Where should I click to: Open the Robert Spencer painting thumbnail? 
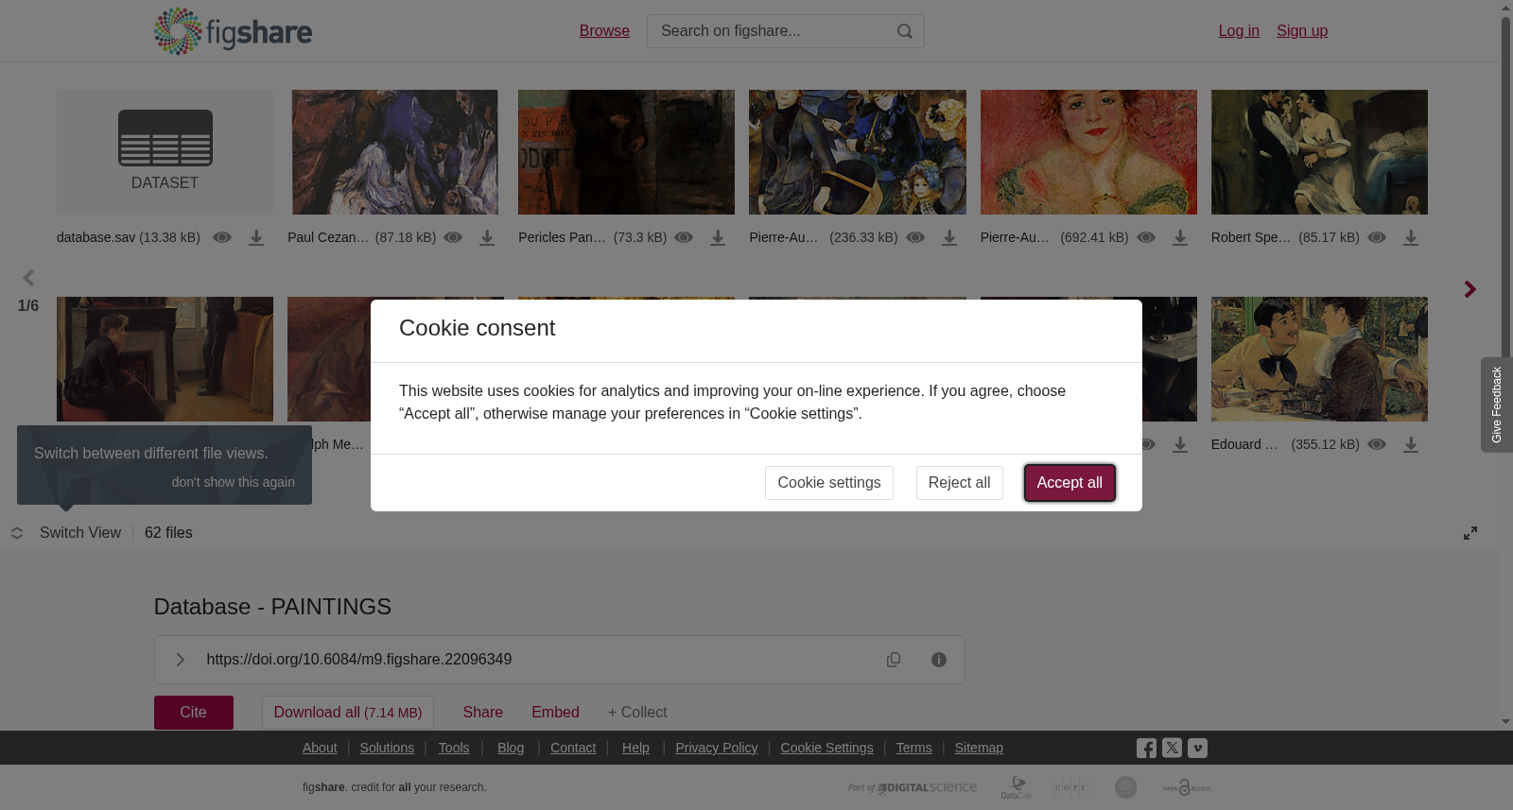tap(1319, 152)
